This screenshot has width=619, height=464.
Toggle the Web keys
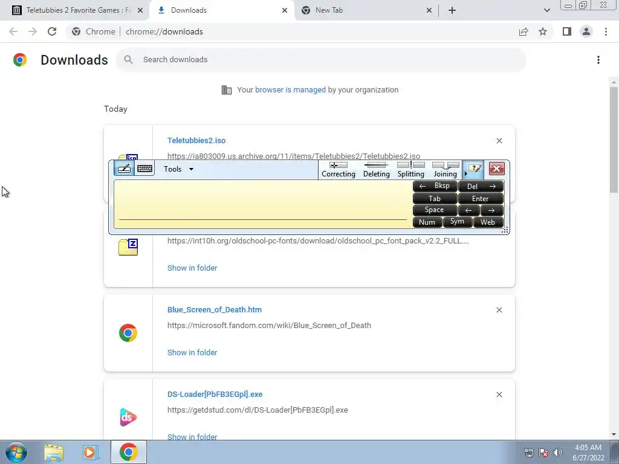coord(488,222)
